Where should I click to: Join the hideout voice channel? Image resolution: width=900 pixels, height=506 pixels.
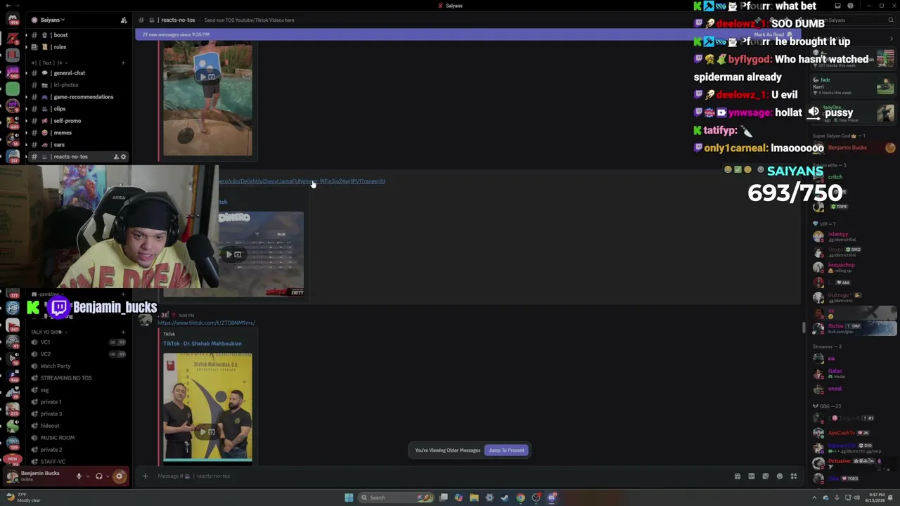[x=77, y=426]
